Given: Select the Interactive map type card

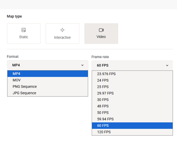Looking at the screenshot, I should click(x=63, y=33).
